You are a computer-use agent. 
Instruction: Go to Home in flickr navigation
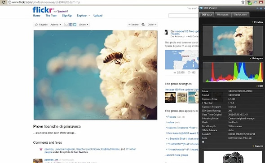[36, 16]
